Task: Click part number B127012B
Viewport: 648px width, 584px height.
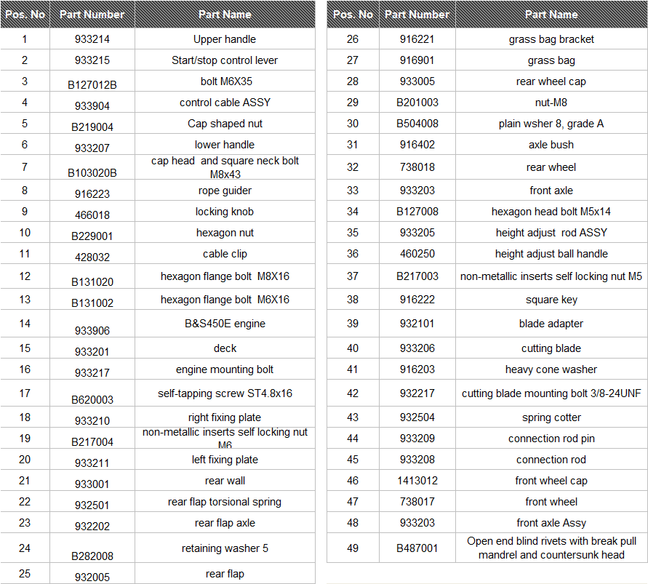Action: point(92,85)
